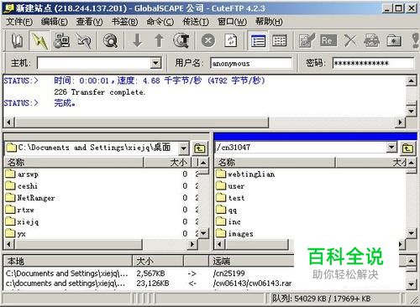The image size is (420, 307).
Task: Click the Transfer queue Q icon
Action: [181, 40]
